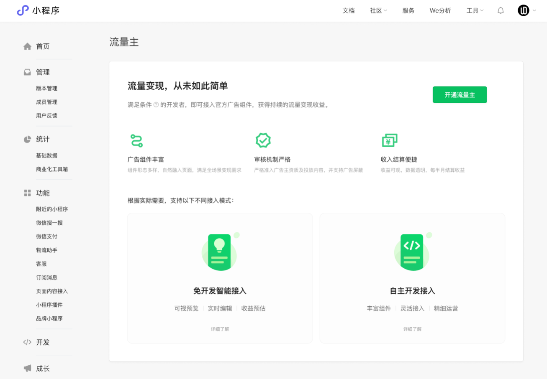Click the code illustration for 自主开发接入
This screenshot has width=547, height=379.
click(x=412, y=252)
